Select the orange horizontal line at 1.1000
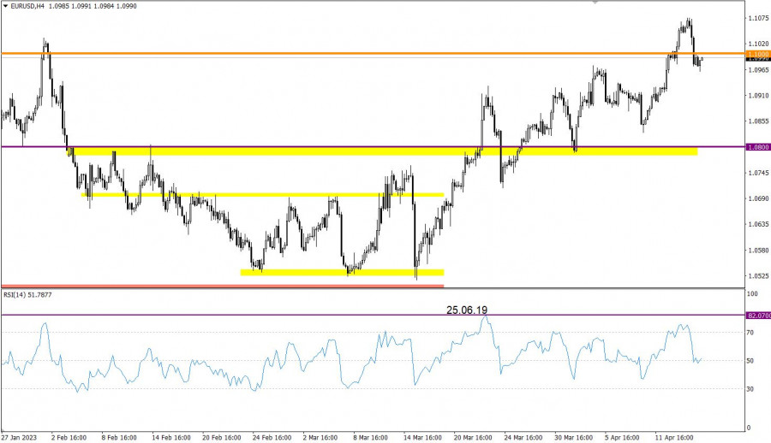Screen dimensions: 771x443 point(343,54)
